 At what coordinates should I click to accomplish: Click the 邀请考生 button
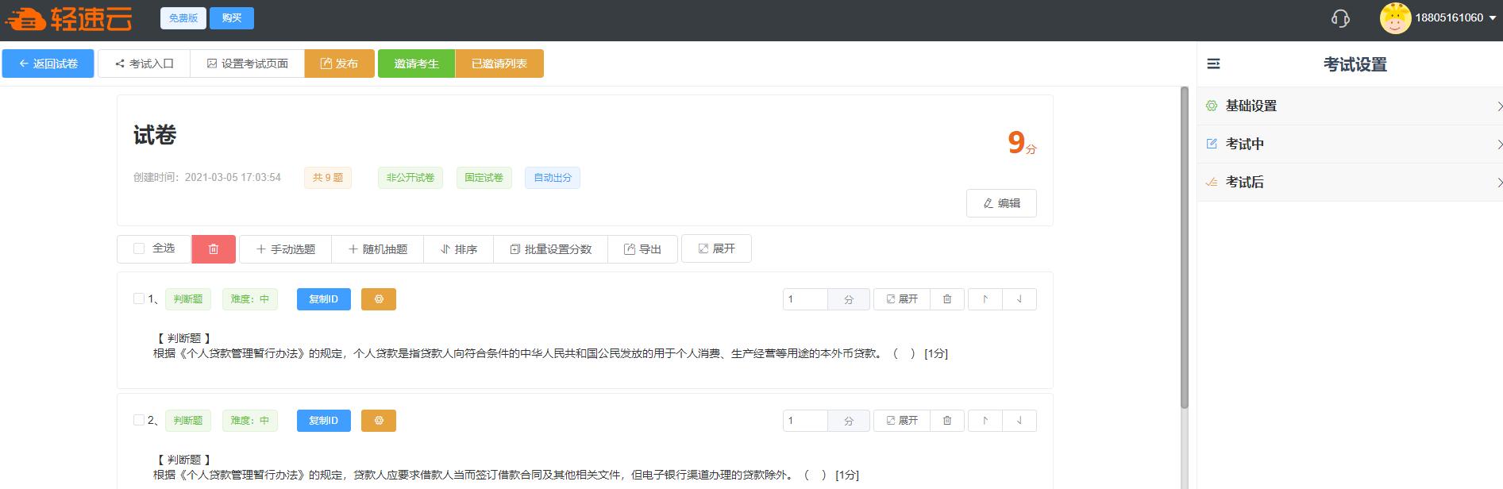point(416,64)
